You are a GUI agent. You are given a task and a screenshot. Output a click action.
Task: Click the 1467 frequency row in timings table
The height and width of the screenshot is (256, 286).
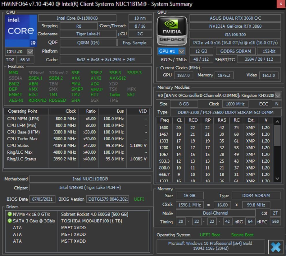tap(214, 134)
